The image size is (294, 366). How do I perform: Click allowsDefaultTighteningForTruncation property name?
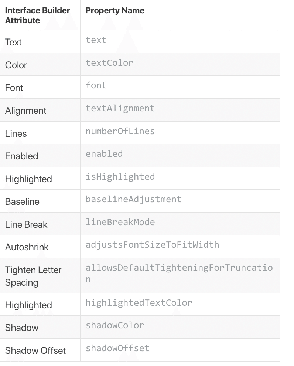tap(179, 273)
